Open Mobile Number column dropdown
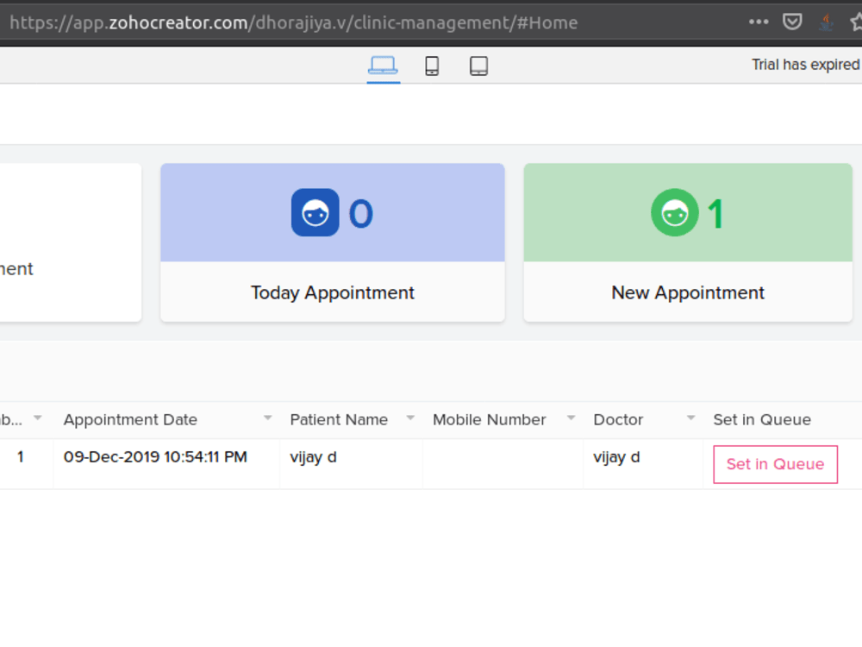 (572, 418)
